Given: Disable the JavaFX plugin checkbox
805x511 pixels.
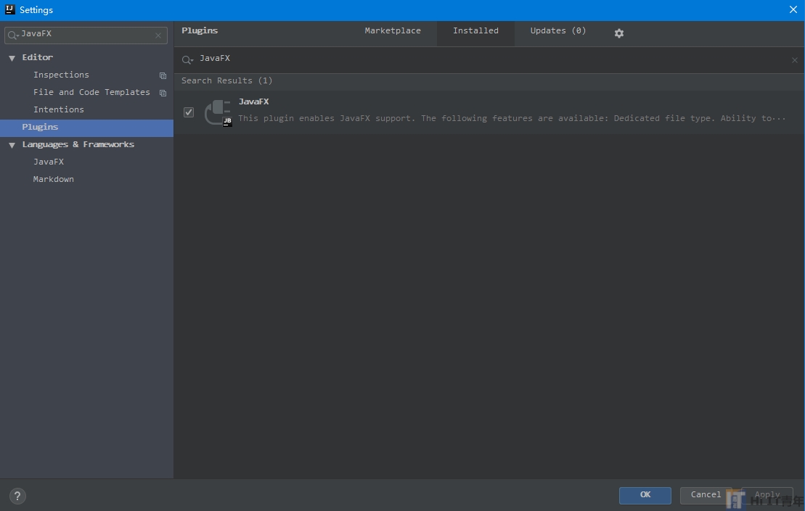Looking at the screenshot, I should pos(189,112).
